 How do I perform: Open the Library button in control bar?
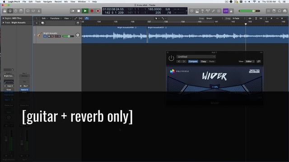click(5, 11)
